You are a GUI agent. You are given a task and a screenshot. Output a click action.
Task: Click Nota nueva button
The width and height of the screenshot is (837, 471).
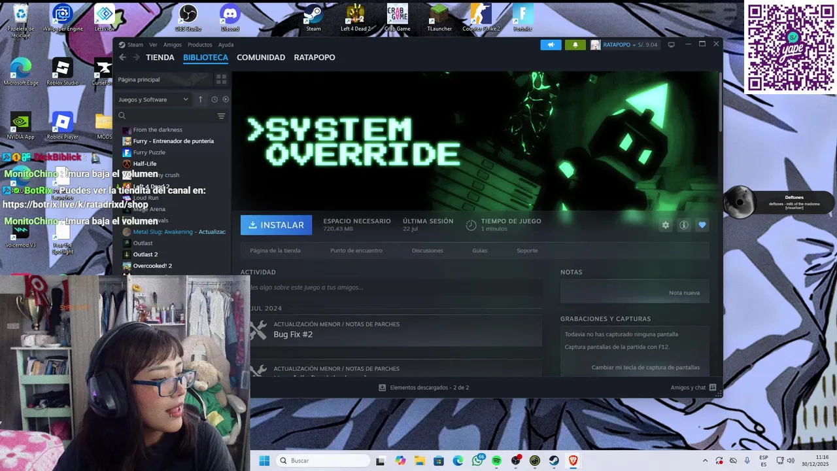click(x=684, y=292)
